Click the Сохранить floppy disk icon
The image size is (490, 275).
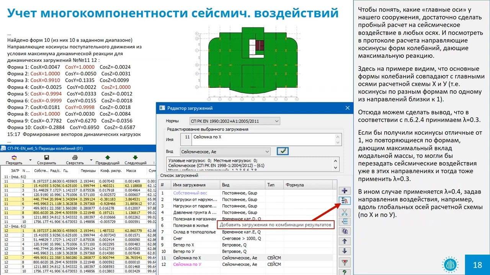(46, 157)
